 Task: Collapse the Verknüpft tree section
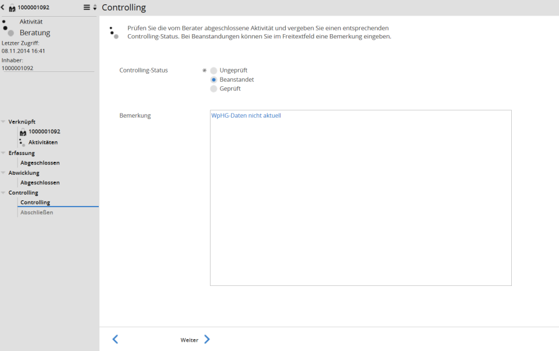coord(4,122)
